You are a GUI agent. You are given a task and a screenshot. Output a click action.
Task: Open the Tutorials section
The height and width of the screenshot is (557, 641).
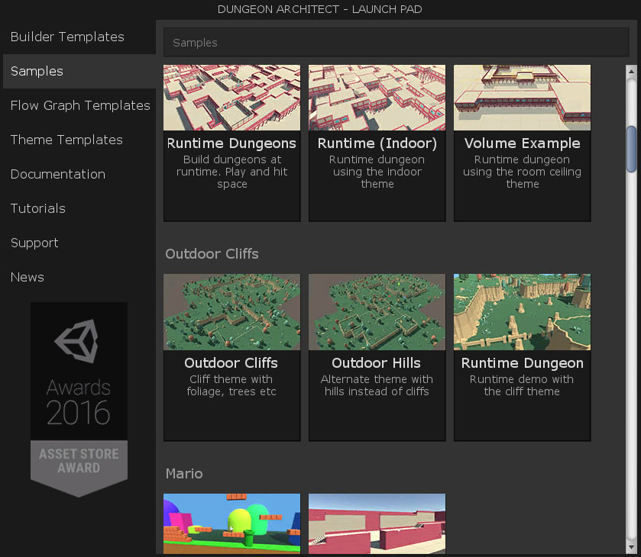79,208
